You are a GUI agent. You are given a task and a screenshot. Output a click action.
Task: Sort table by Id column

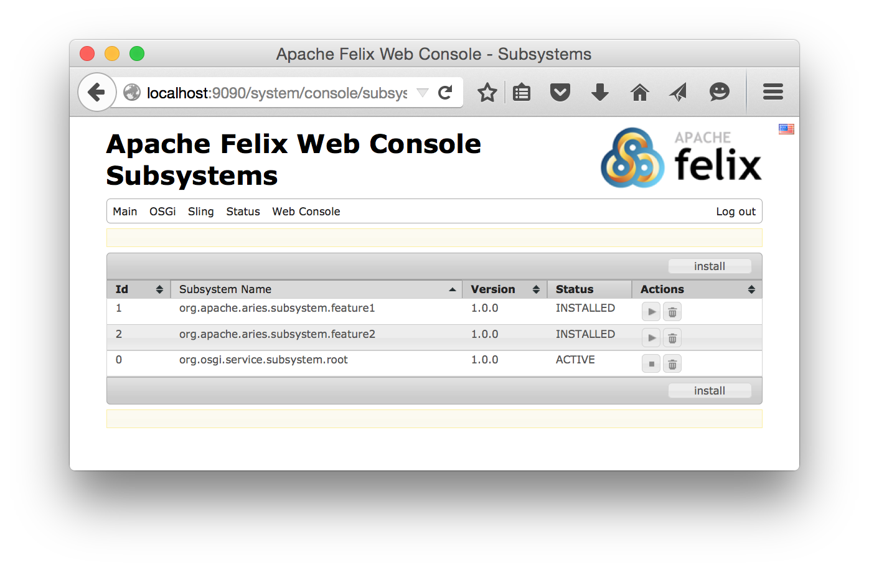click(138, 289)
